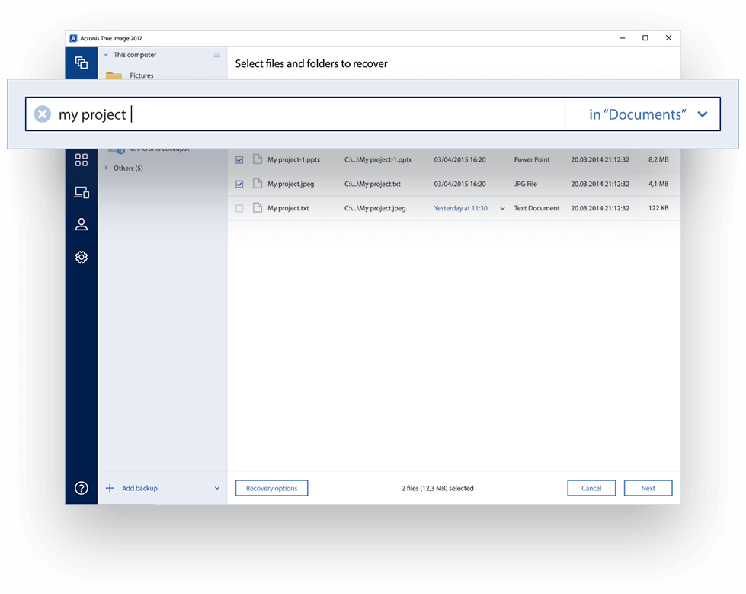Click the file icon of My project-1.pptx
The image size is (746, 594).
point(258,159)
